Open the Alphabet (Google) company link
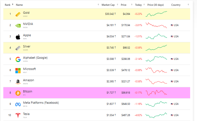 click(35, 58)
